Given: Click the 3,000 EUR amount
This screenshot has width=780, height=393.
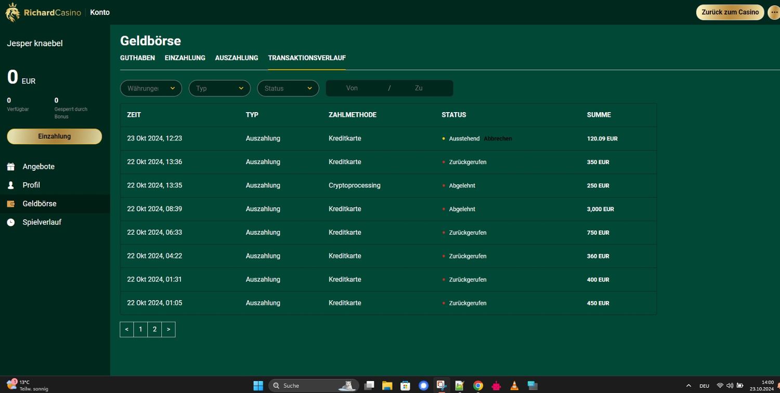Looking at the screenshot, I should [x=601, y=209].
